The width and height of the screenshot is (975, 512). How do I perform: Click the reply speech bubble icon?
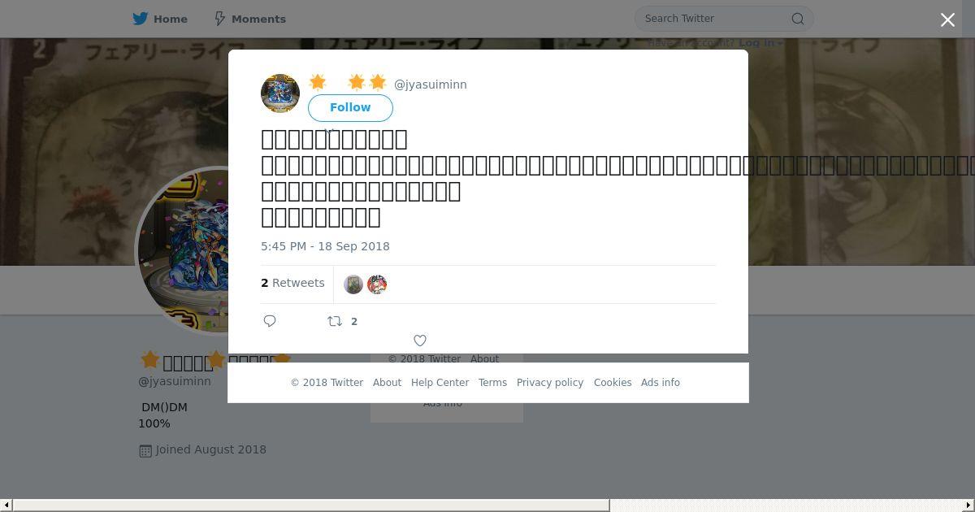point(271,321)
